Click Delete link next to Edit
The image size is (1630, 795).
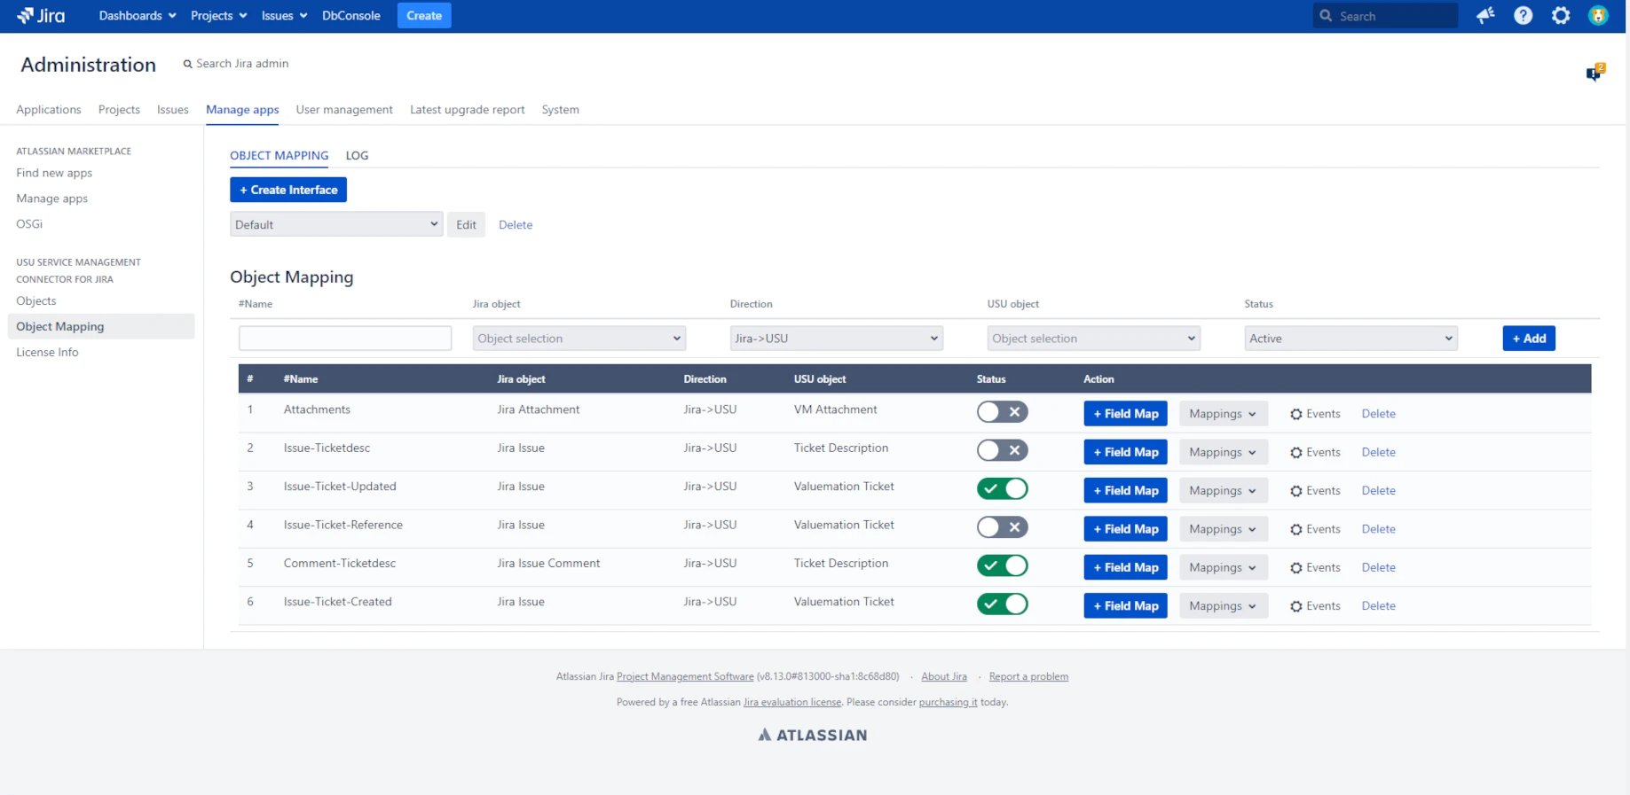pos(516,225)
